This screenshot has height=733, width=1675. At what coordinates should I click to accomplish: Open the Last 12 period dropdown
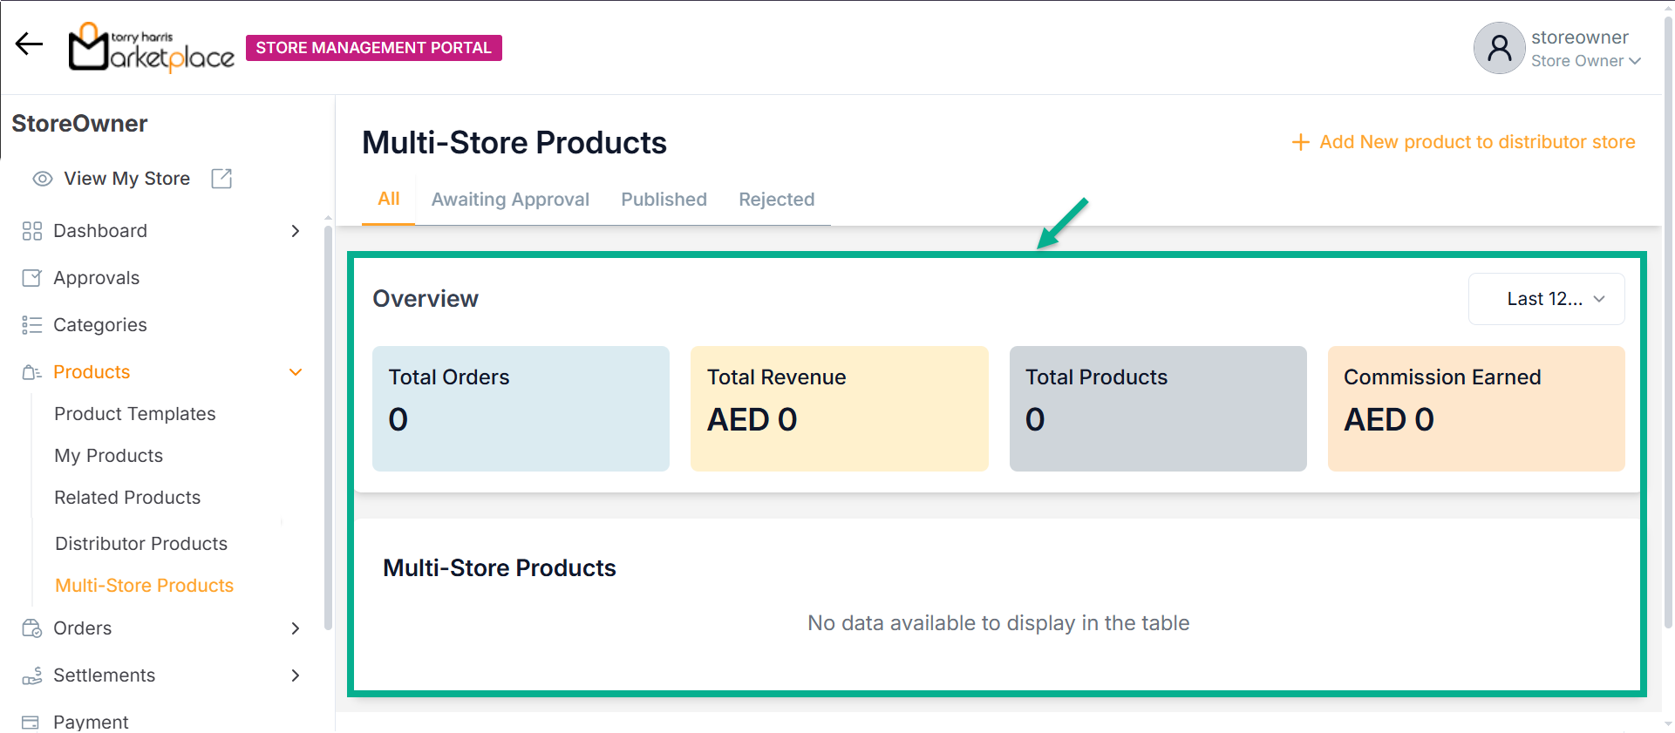tap(1546, 299)
